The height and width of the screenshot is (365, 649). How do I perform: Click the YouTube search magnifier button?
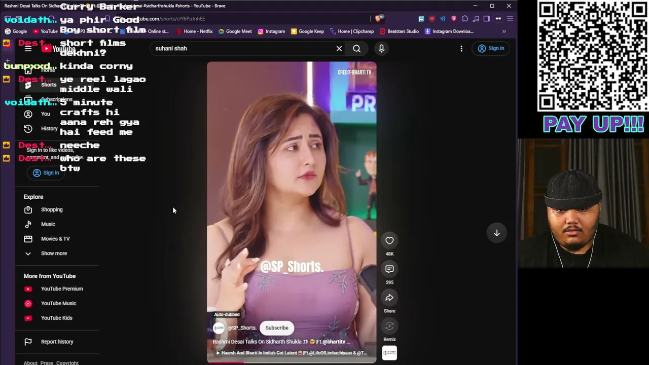[357, 49]
